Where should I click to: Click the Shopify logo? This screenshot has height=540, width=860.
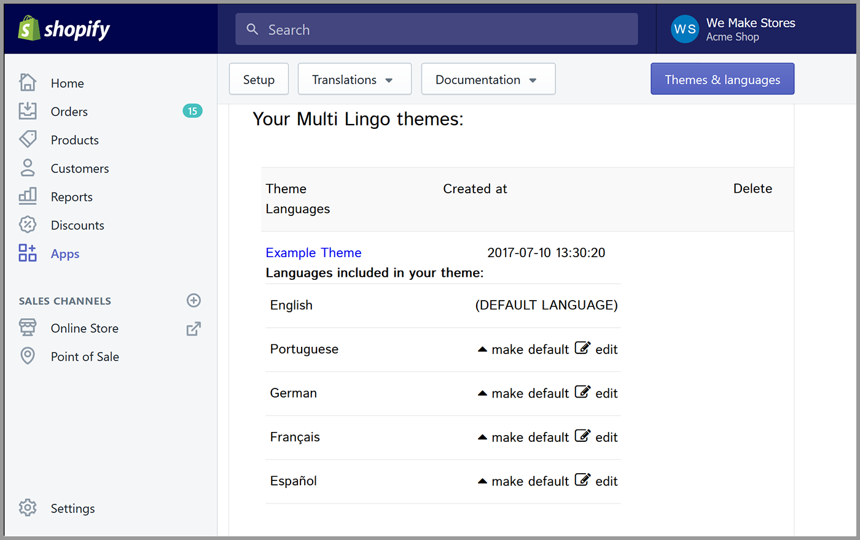(x=64, y=29)
